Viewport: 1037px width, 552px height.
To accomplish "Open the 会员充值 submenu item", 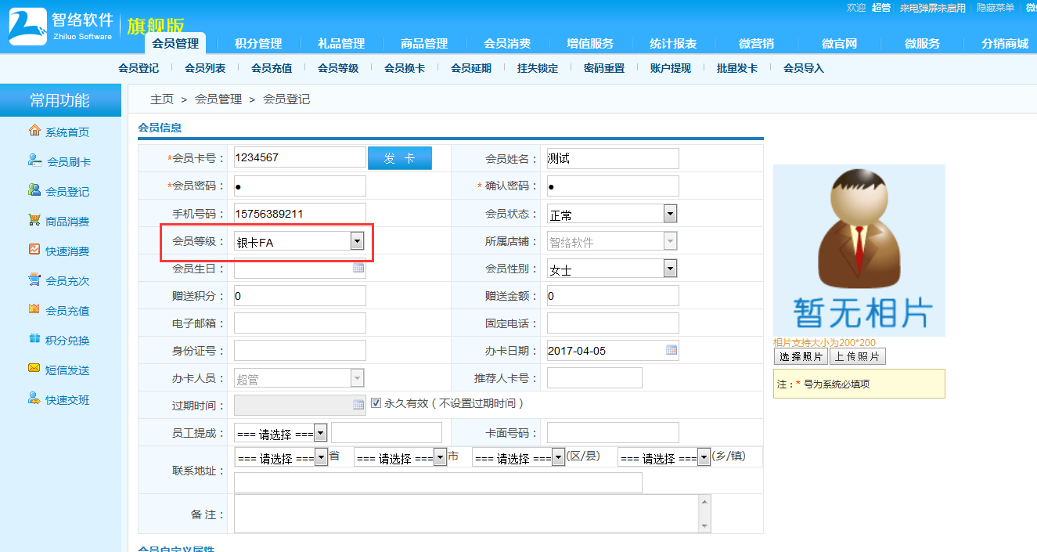I will coord(272,69).
